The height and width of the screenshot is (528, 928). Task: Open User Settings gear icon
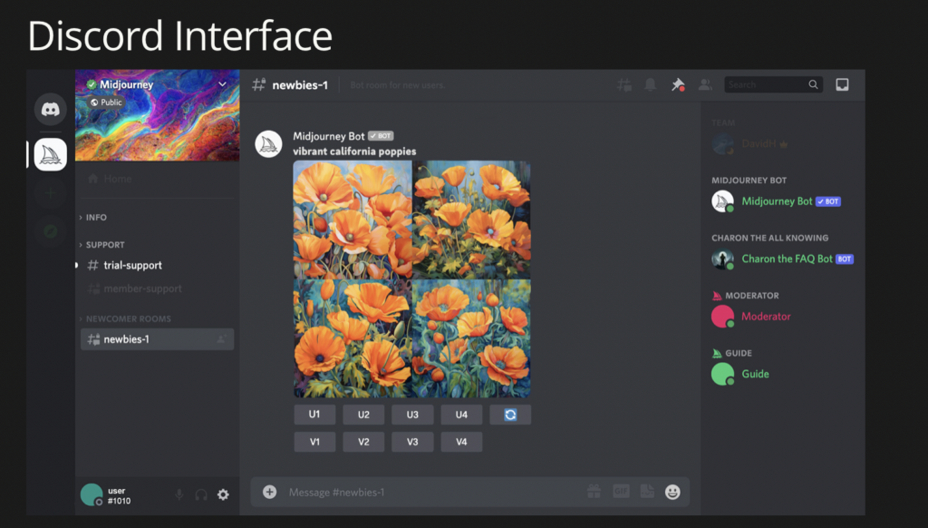click(223, 494)
